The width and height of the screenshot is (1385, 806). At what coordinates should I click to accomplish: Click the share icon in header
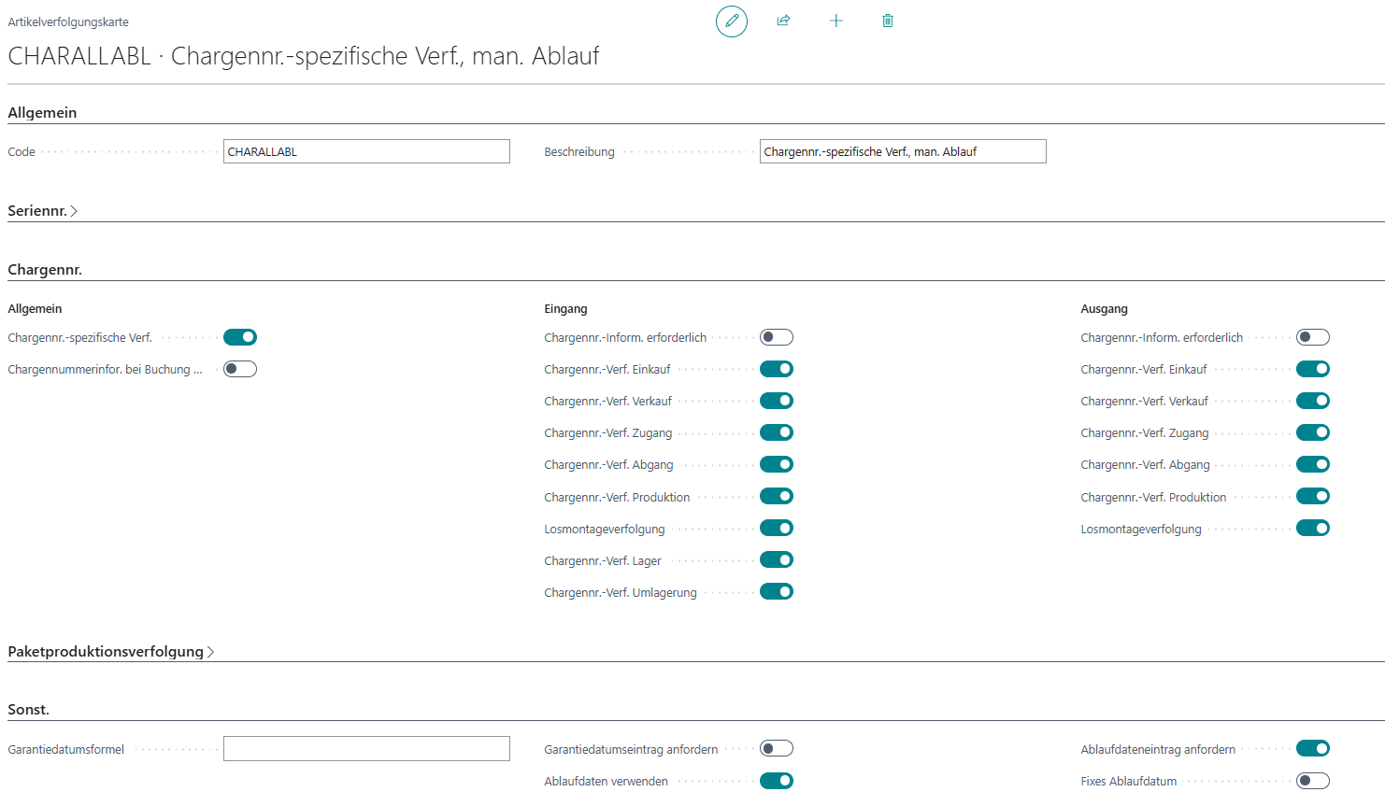coord(784,21)
